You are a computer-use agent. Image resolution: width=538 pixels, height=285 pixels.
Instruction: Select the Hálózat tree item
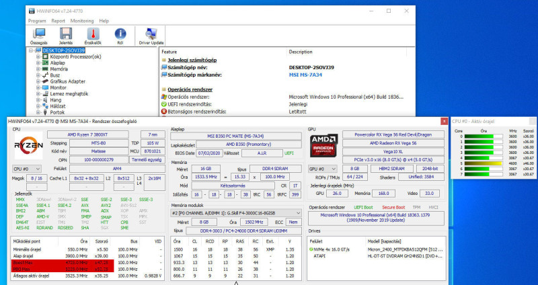(58, 106)
